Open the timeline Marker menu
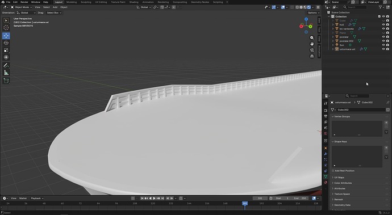 [x=23, y=199]
